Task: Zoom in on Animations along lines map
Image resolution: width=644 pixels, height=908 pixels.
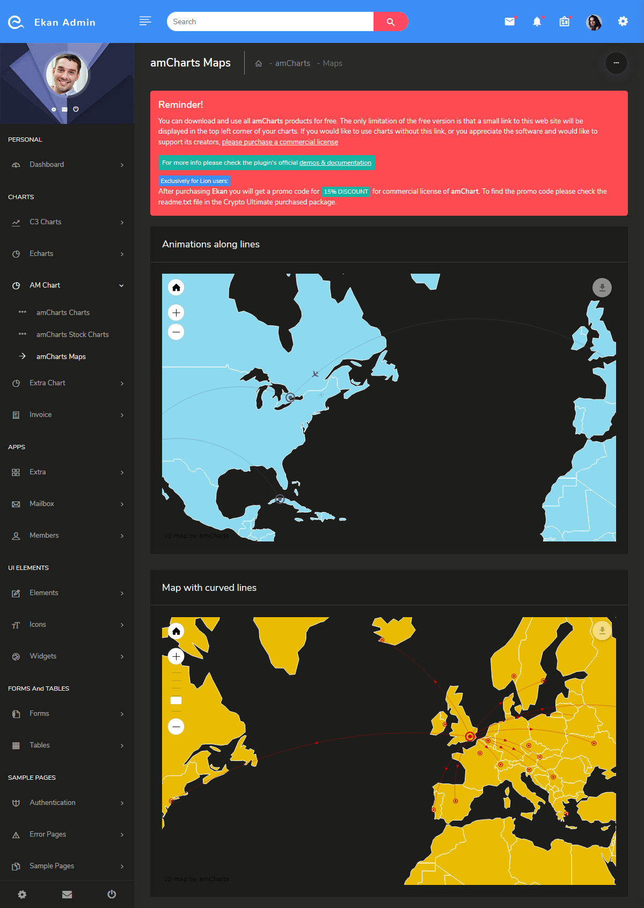Action: click(x=176, y=312)
